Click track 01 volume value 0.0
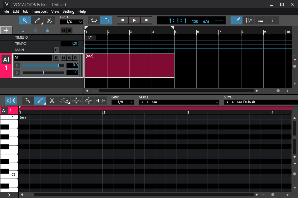Image resolution: width=298 pixels, height=198 pixels. pyautogui.click(x=72, y=65)
